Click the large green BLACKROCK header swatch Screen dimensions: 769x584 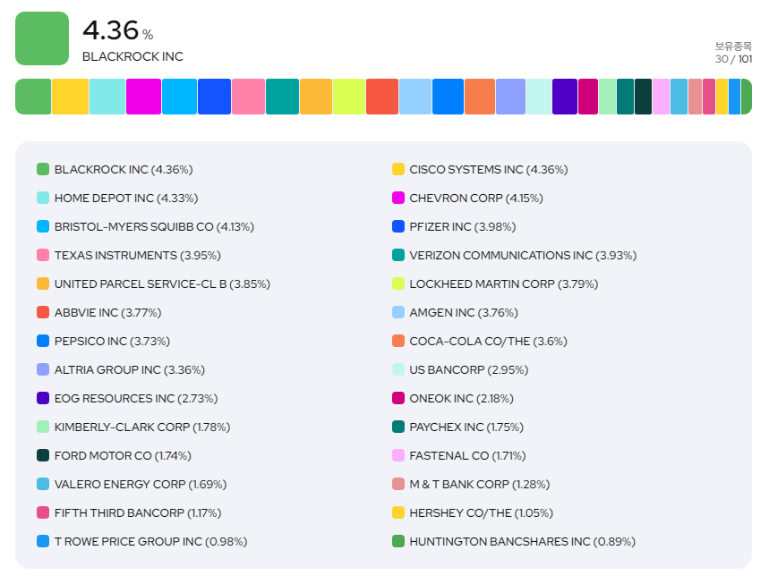[42, 38]
